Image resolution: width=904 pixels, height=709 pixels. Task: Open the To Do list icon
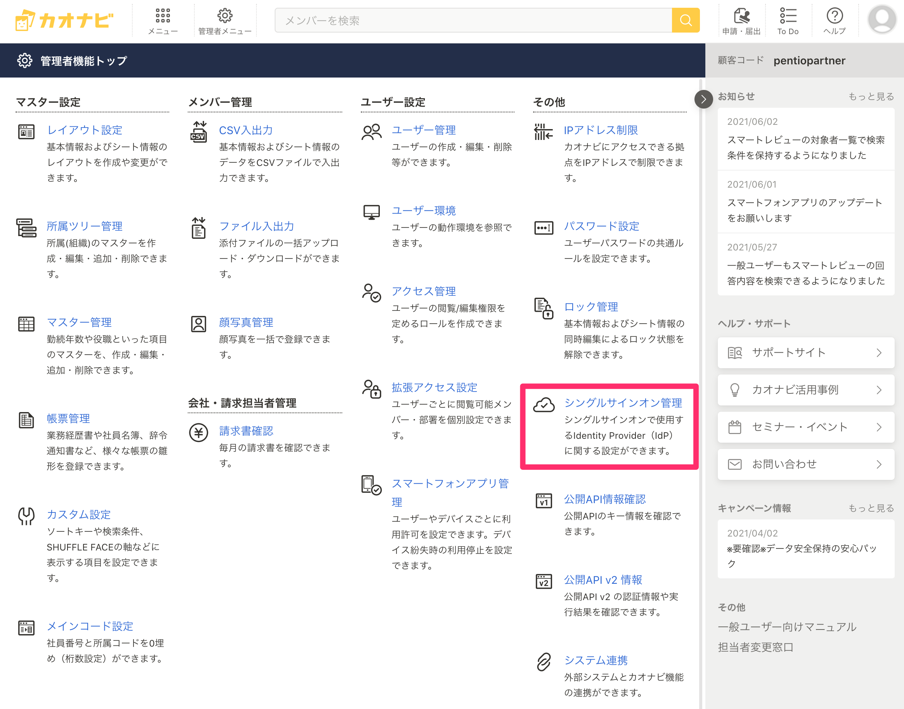pos(788,16)
